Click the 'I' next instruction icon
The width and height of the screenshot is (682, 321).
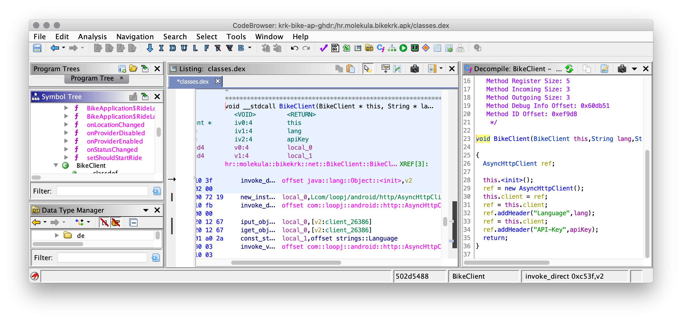pos(161,48)
